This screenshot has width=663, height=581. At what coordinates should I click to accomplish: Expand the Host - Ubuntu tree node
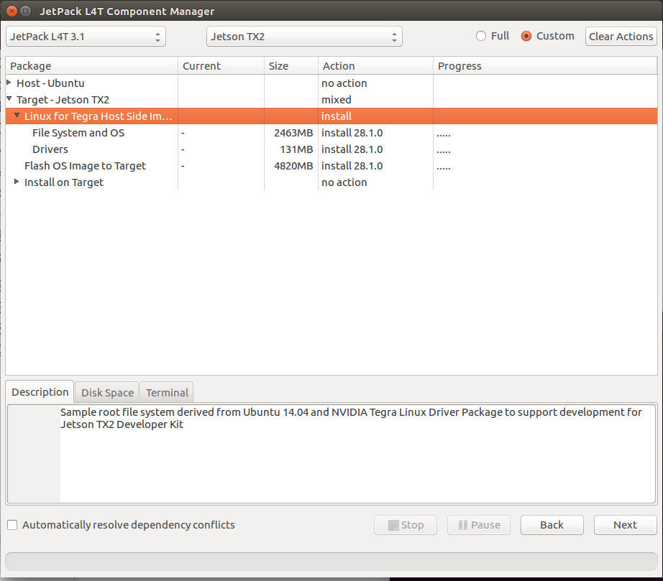[x=9, y=83]
